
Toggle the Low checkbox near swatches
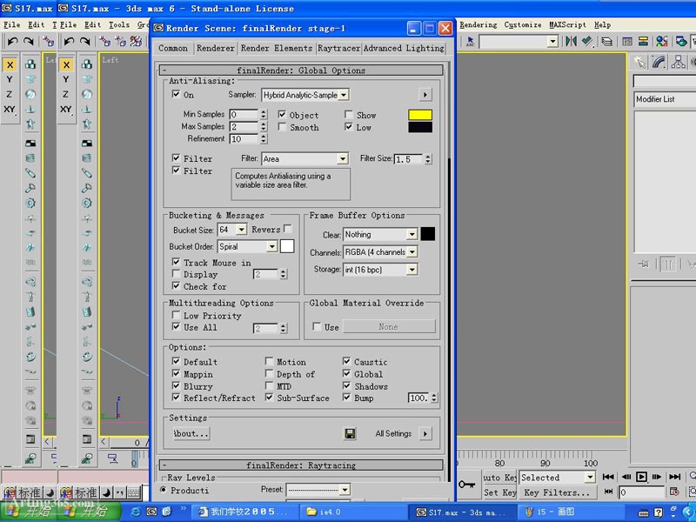(349, 127)
